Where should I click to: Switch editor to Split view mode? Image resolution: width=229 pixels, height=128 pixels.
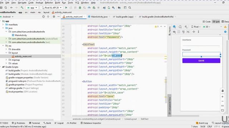click(216, 21)
